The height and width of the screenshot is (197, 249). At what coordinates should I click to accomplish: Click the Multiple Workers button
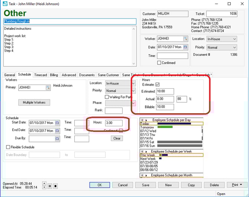click(x=34, y=102)
